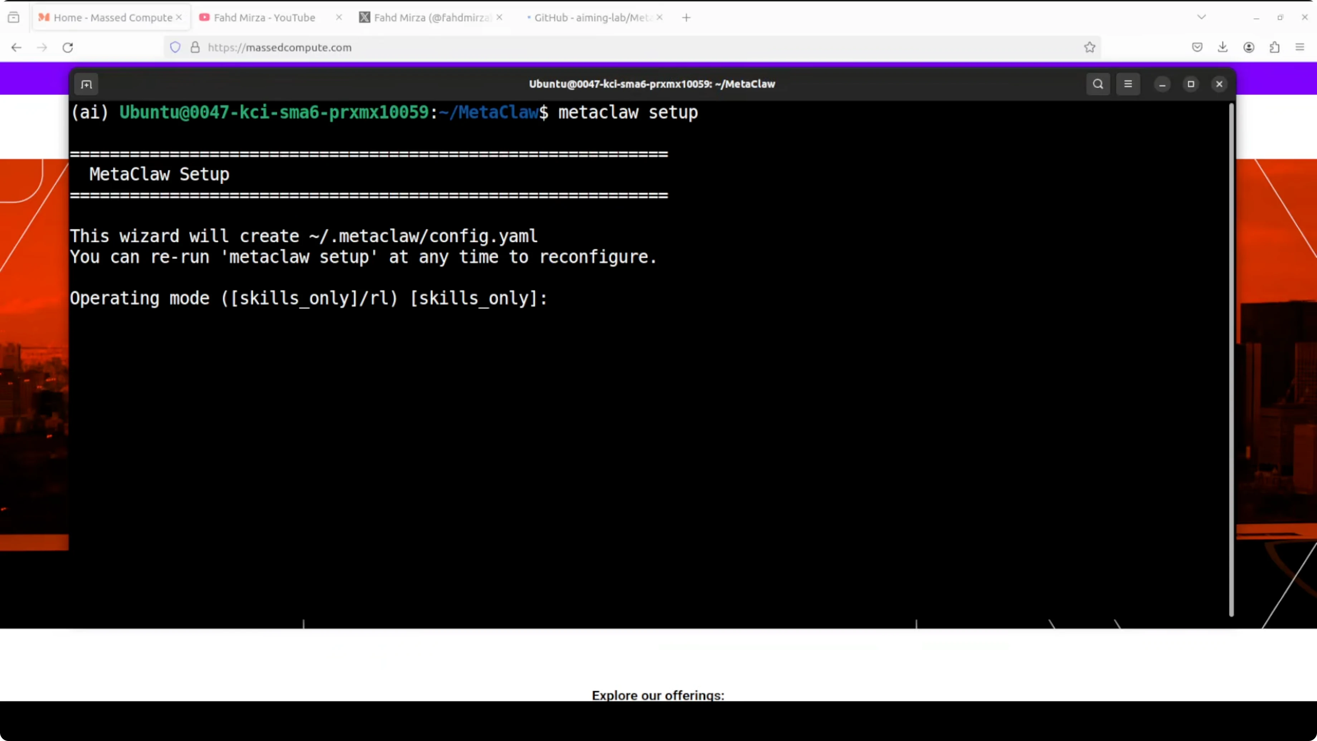Viewport: 1317px width, 741px height.
Task: Open the Firefox account menu
Action: point(1249,47)
